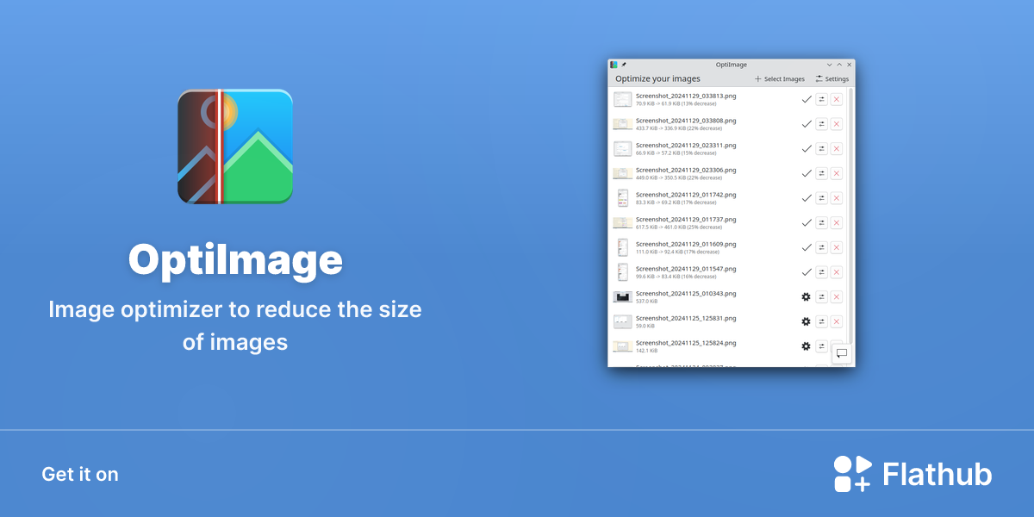
Task: Click the gear status icon for Screenshot_20241125_010343.png
Action: pyautogui.click(x=807, y=296)
